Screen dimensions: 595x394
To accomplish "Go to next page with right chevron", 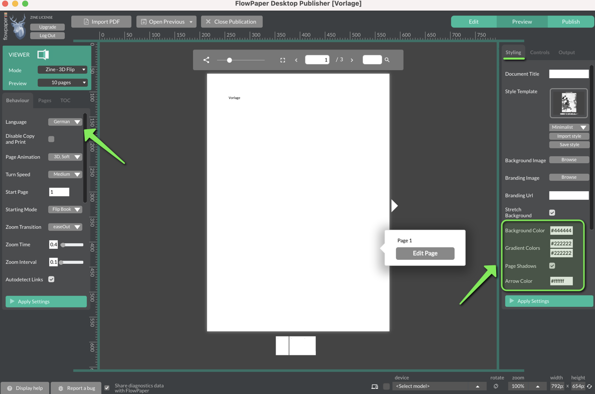I will click(x=352, y=60).
